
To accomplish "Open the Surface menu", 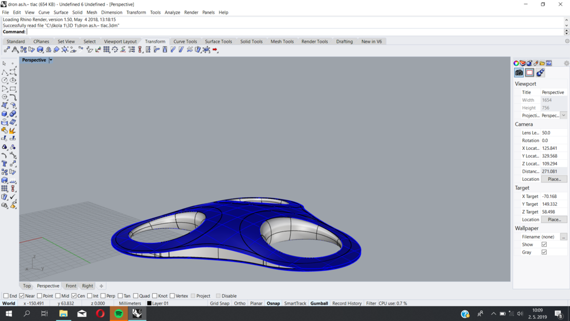I will point(61,12).
